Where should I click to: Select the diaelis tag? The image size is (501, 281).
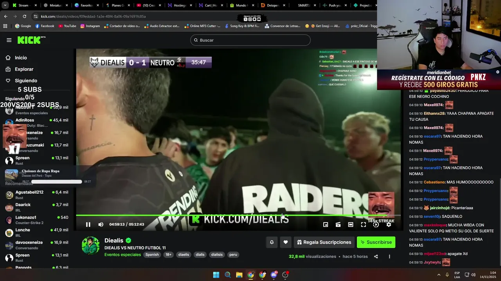click(184, 254)
